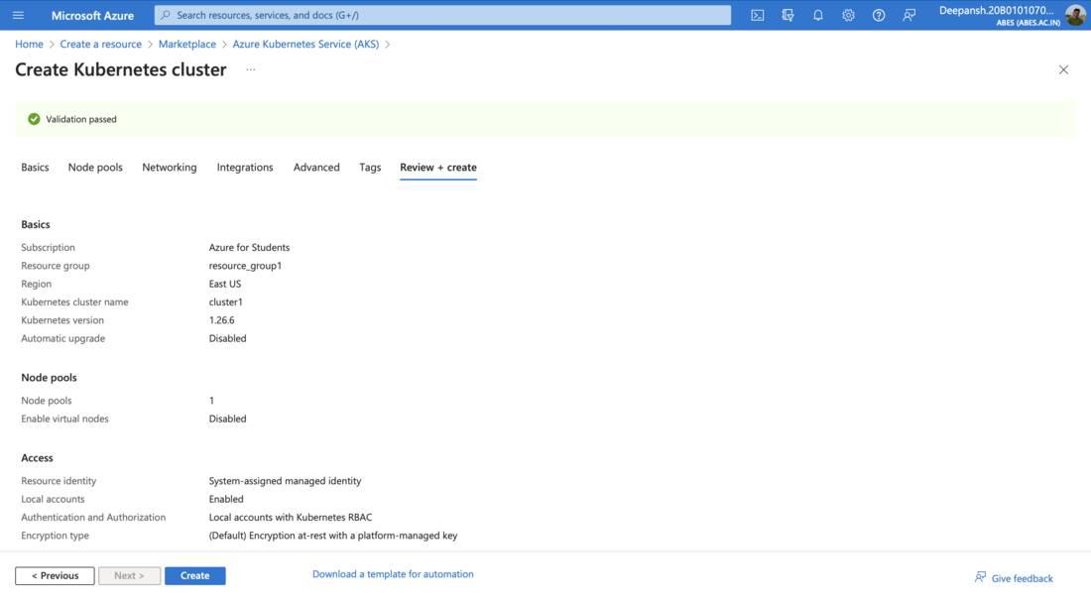Switch to the Integrations tab
Image resolution: width=1091 pixels, height=601 pixels.
coord(245,167)
